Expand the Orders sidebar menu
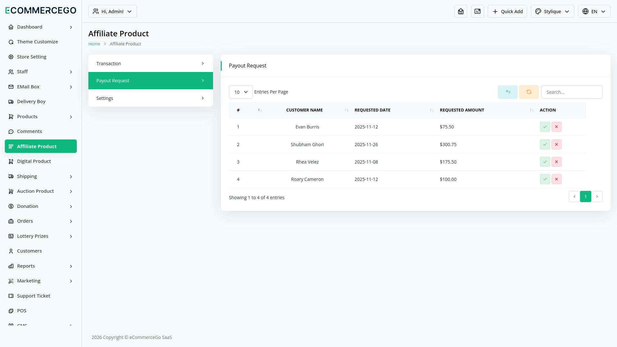Screen dimensions: 617x347 click(41, 221)
